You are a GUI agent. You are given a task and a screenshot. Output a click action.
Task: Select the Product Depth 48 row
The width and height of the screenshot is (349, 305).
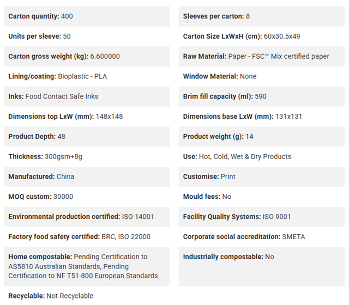[87, 137]
